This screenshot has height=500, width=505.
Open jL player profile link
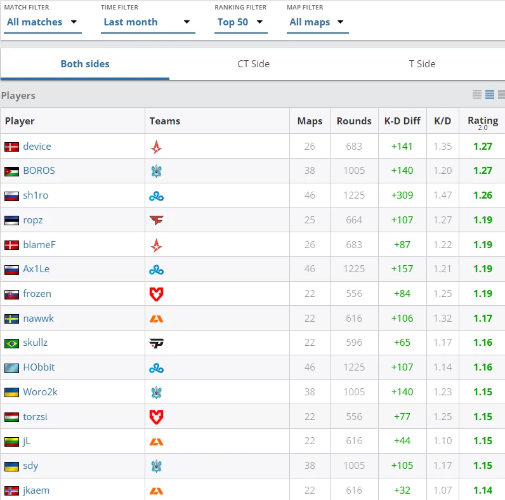tap(27, 441)
